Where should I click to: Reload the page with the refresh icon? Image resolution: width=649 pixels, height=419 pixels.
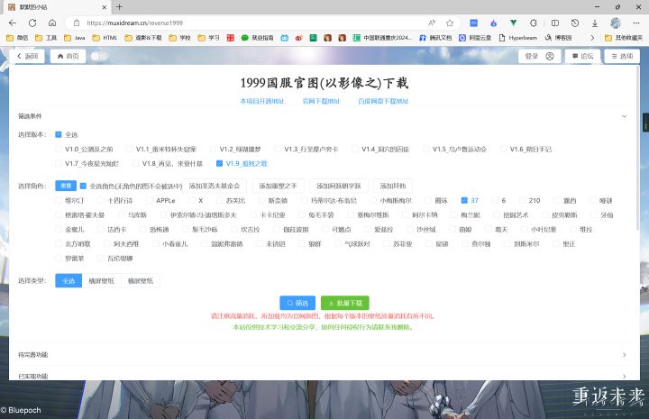pyautogui.click(x=32, y=23)
